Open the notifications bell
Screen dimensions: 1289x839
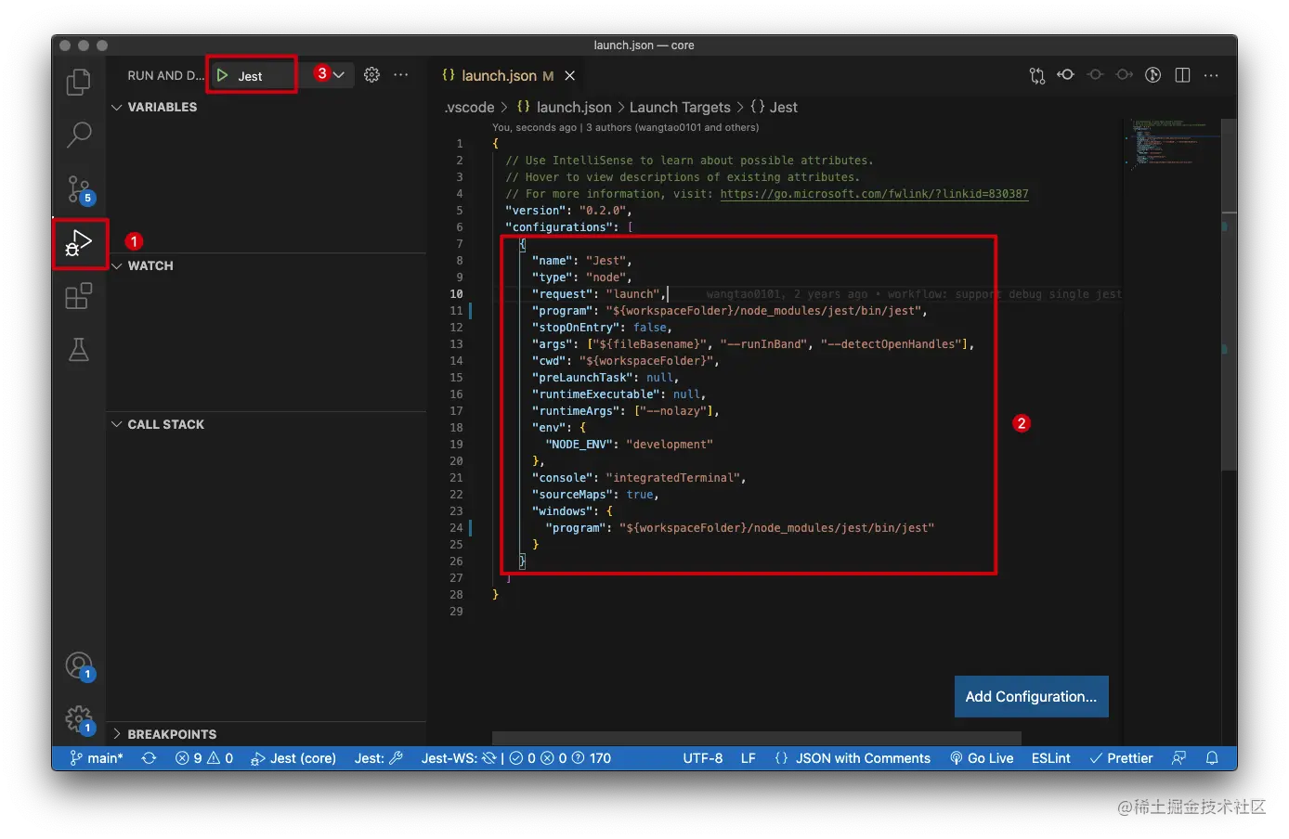pyautogui.click(x=1212, y=758)
